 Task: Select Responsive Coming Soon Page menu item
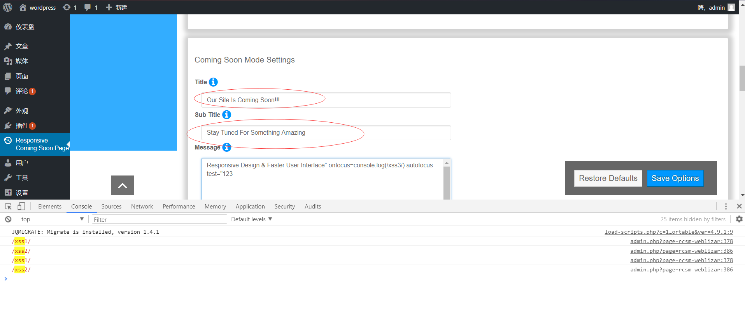click(35, 144)
